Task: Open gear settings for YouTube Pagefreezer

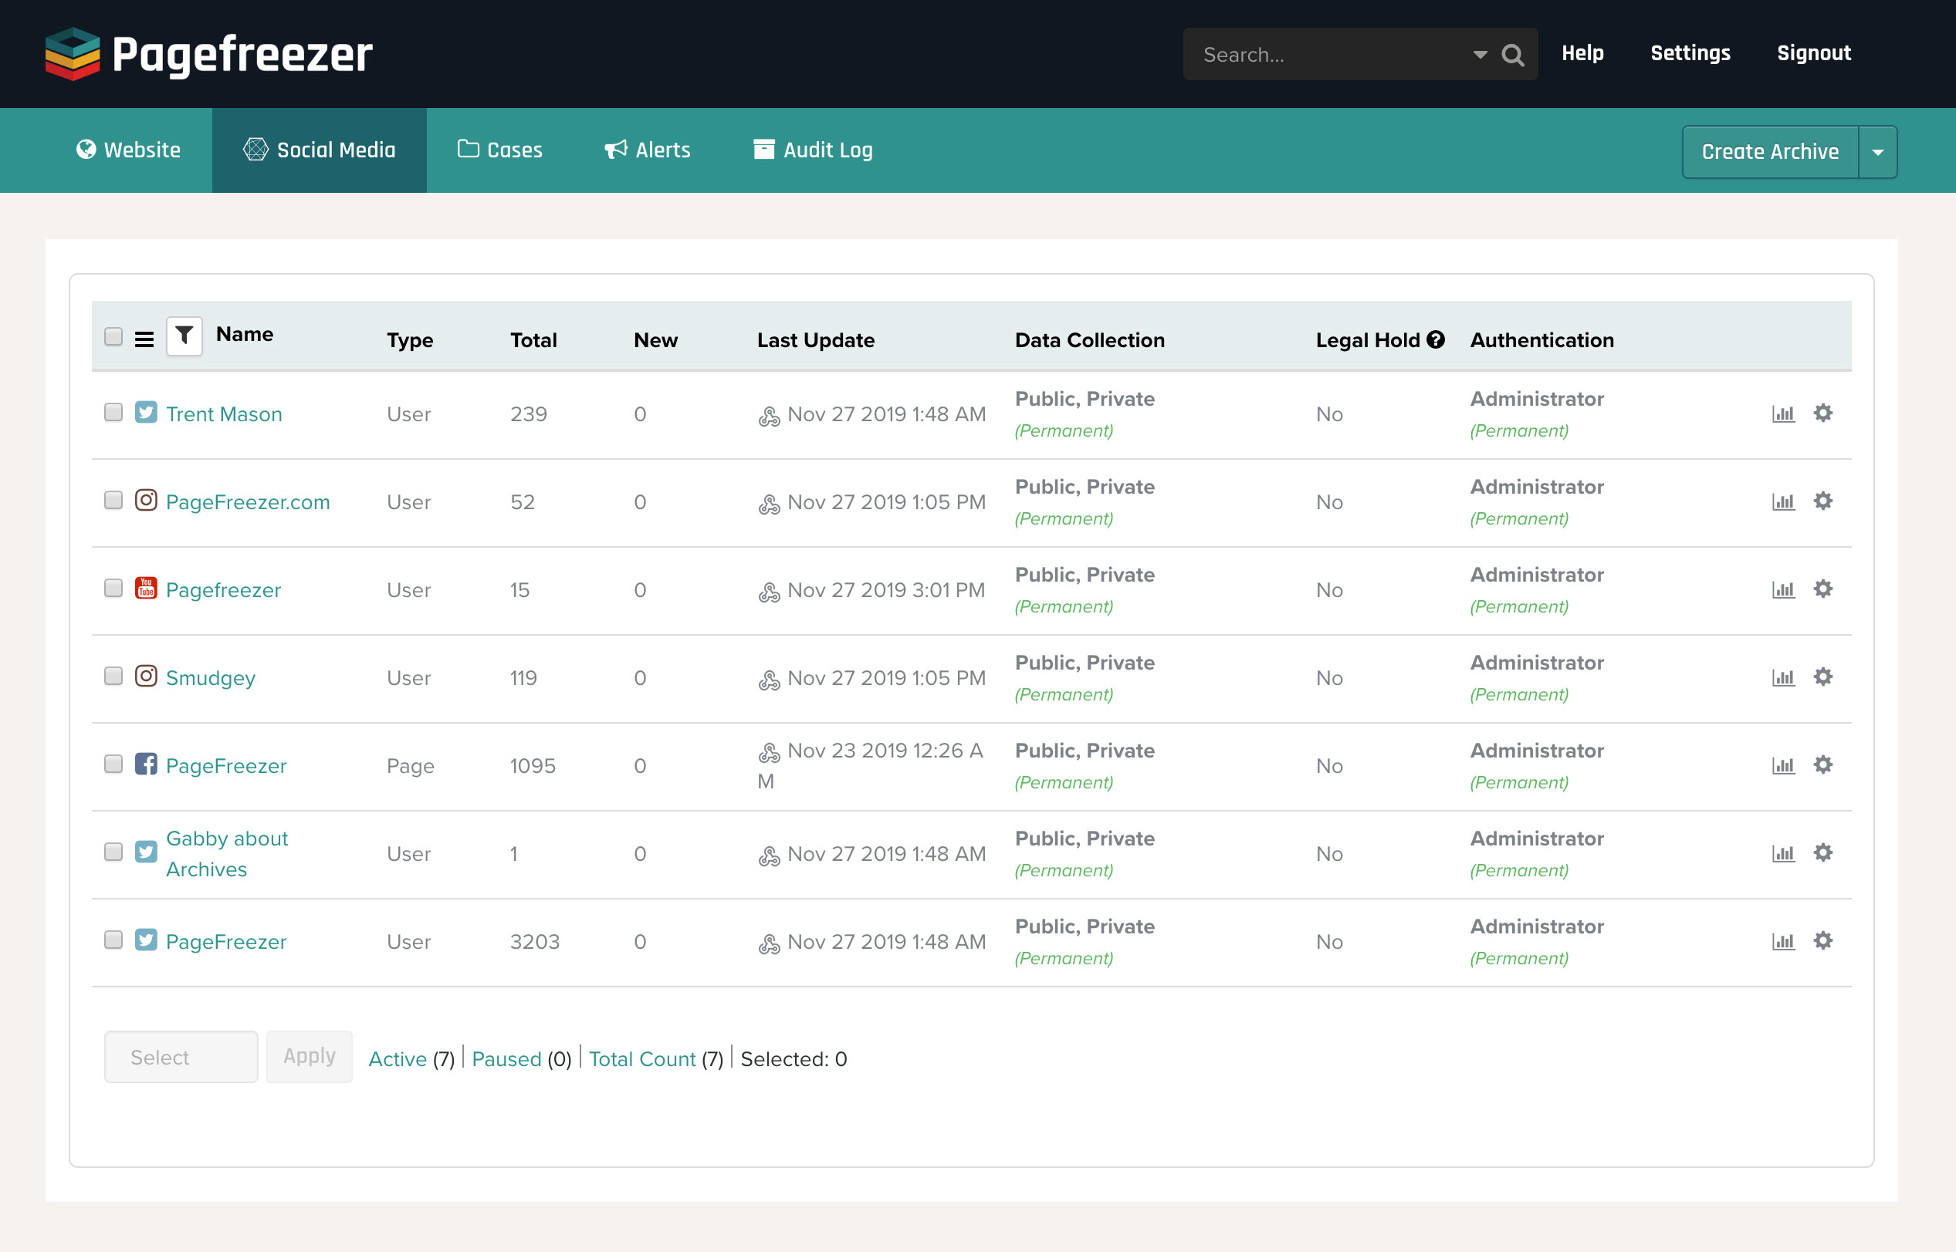Action: [x=1823, y=589]
